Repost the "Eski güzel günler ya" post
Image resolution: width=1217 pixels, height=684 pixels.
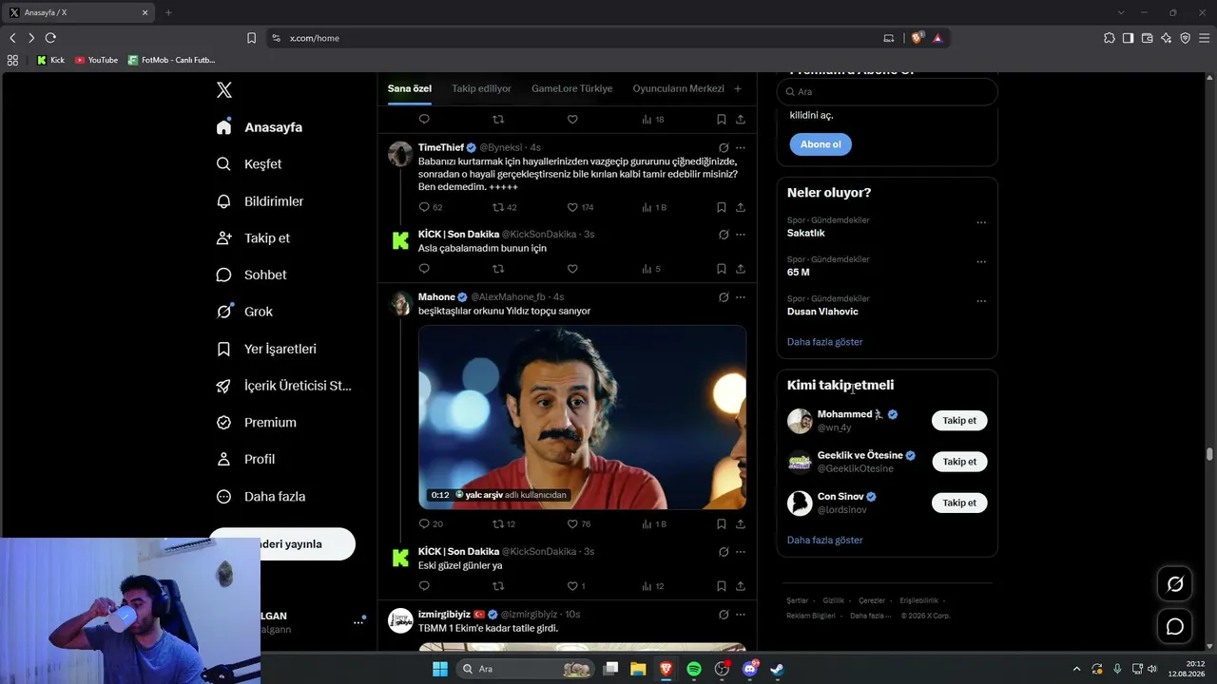tap(498, 586)
